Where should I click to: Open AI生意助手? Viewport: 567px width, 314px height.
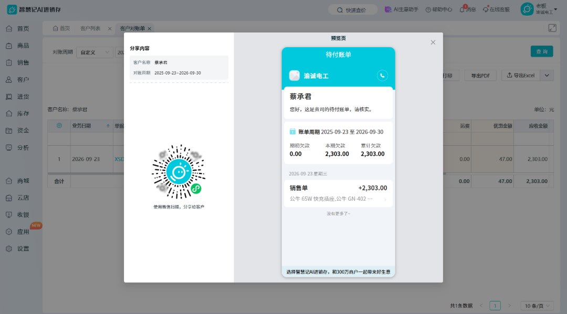click(x=402, y=9)
